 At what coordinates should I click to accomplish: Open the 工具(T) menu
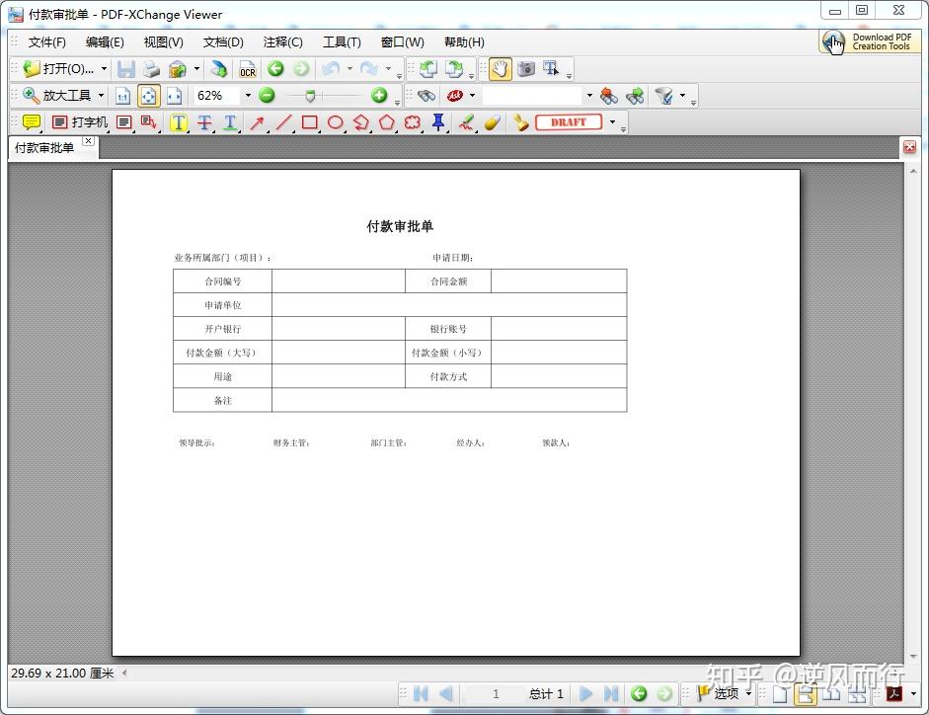(x=342, y=42)
